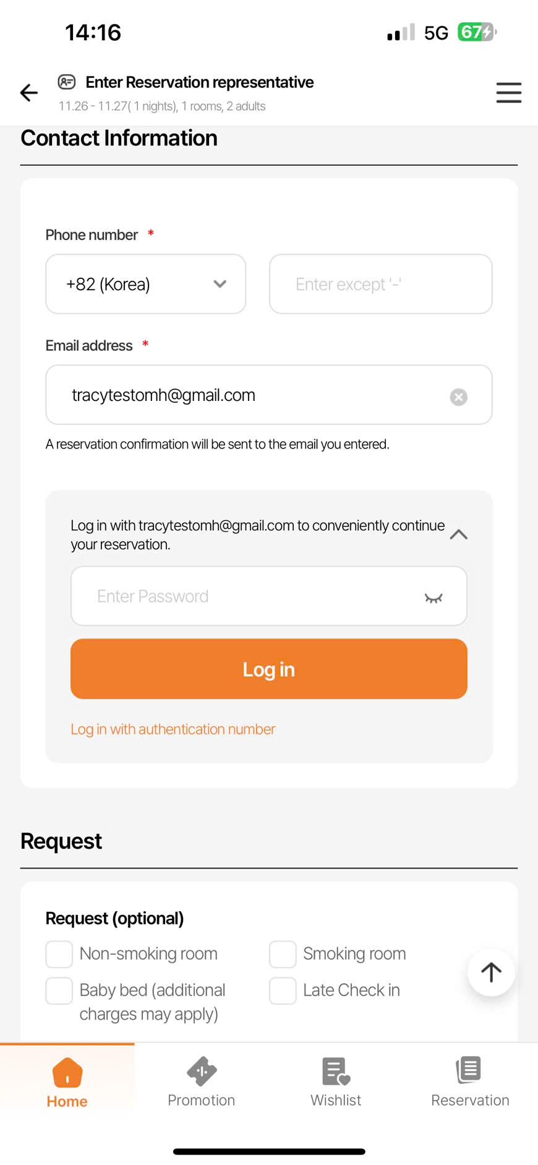This screenshot has width=538, height=1165.
Task: Tick the Baby bed checkbox
Action: (x=59, y=991)
